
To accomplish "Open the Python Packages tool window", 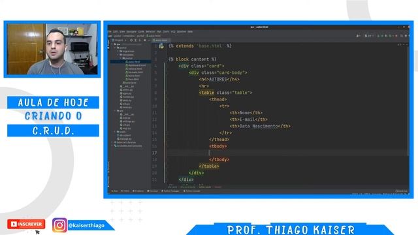I will (170, 191).
